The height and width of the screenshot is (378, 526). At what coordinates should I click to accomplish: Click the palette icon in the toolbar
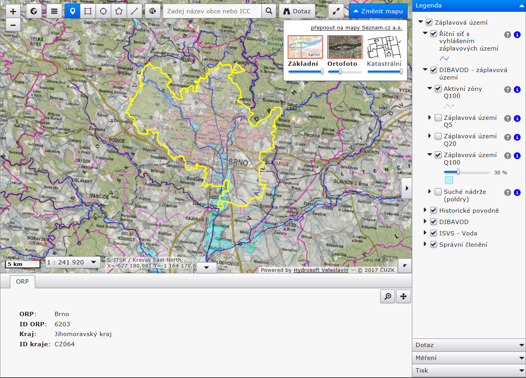tap(152, 11)
